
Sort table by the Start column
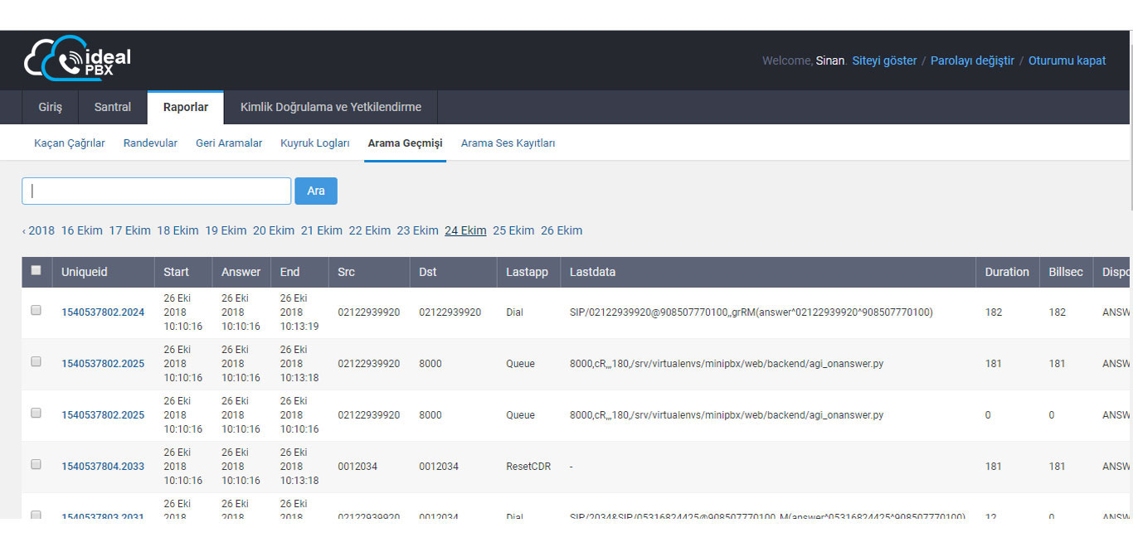click(x=176, y=272)
